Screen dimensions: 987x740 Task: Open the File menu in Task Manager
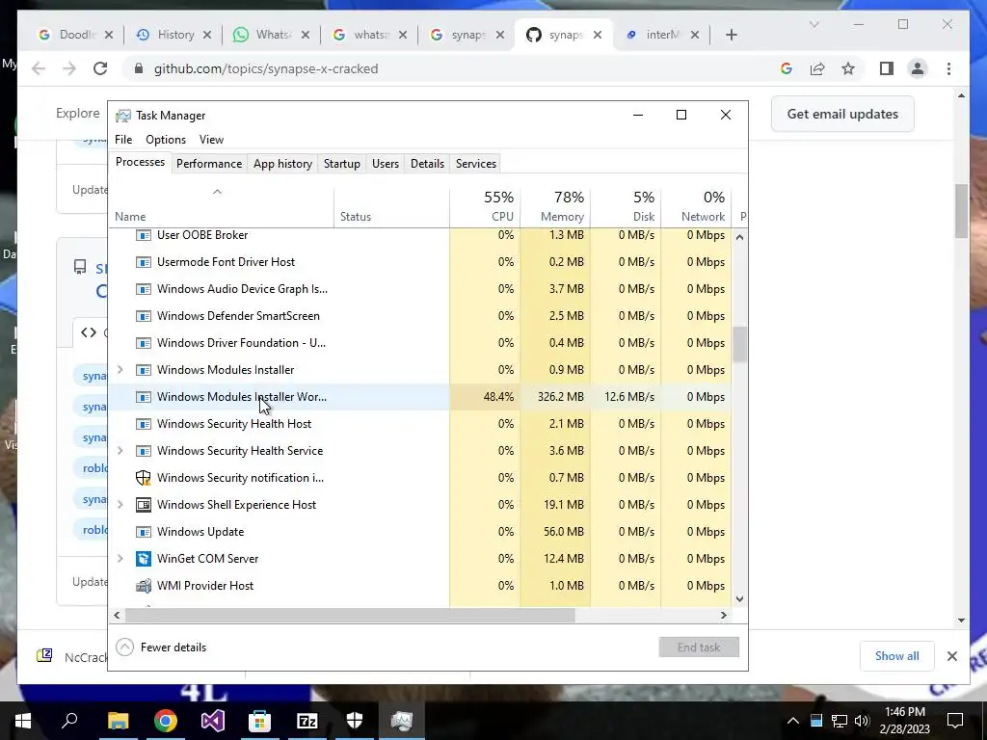pyautogui.click(x=123, y=140)
